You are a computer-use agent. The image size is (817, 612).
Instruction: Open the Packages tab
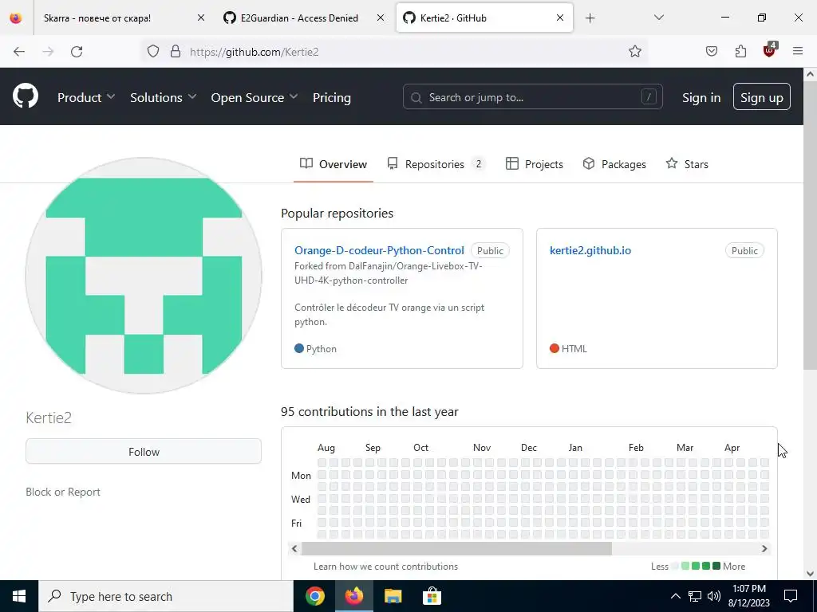tap(614, 164)
